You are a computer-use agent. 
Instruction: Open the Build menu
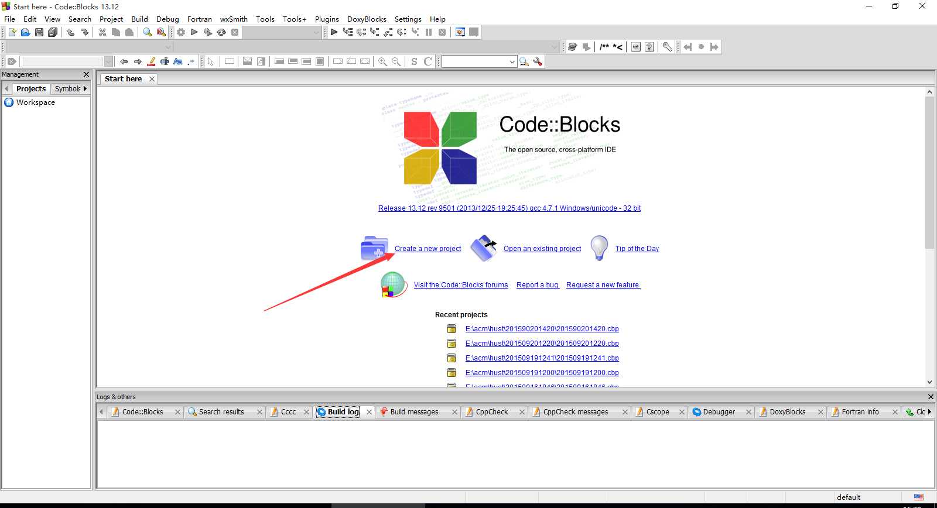(x=139, y=19)
